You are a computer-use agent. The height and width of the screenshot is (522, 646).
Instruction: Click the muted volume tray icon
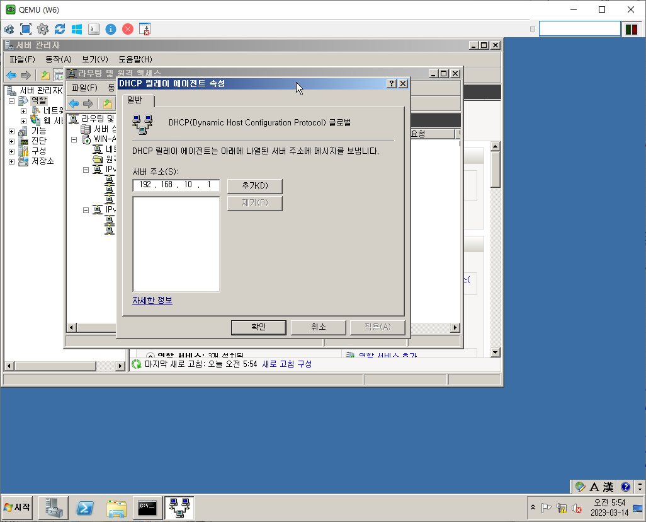(x=576, y=508)
